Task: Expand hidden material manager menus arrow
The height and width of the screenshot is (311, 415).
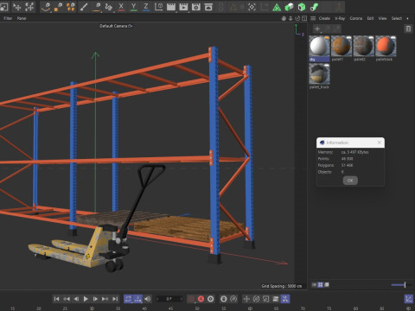Action: (407, 18)
